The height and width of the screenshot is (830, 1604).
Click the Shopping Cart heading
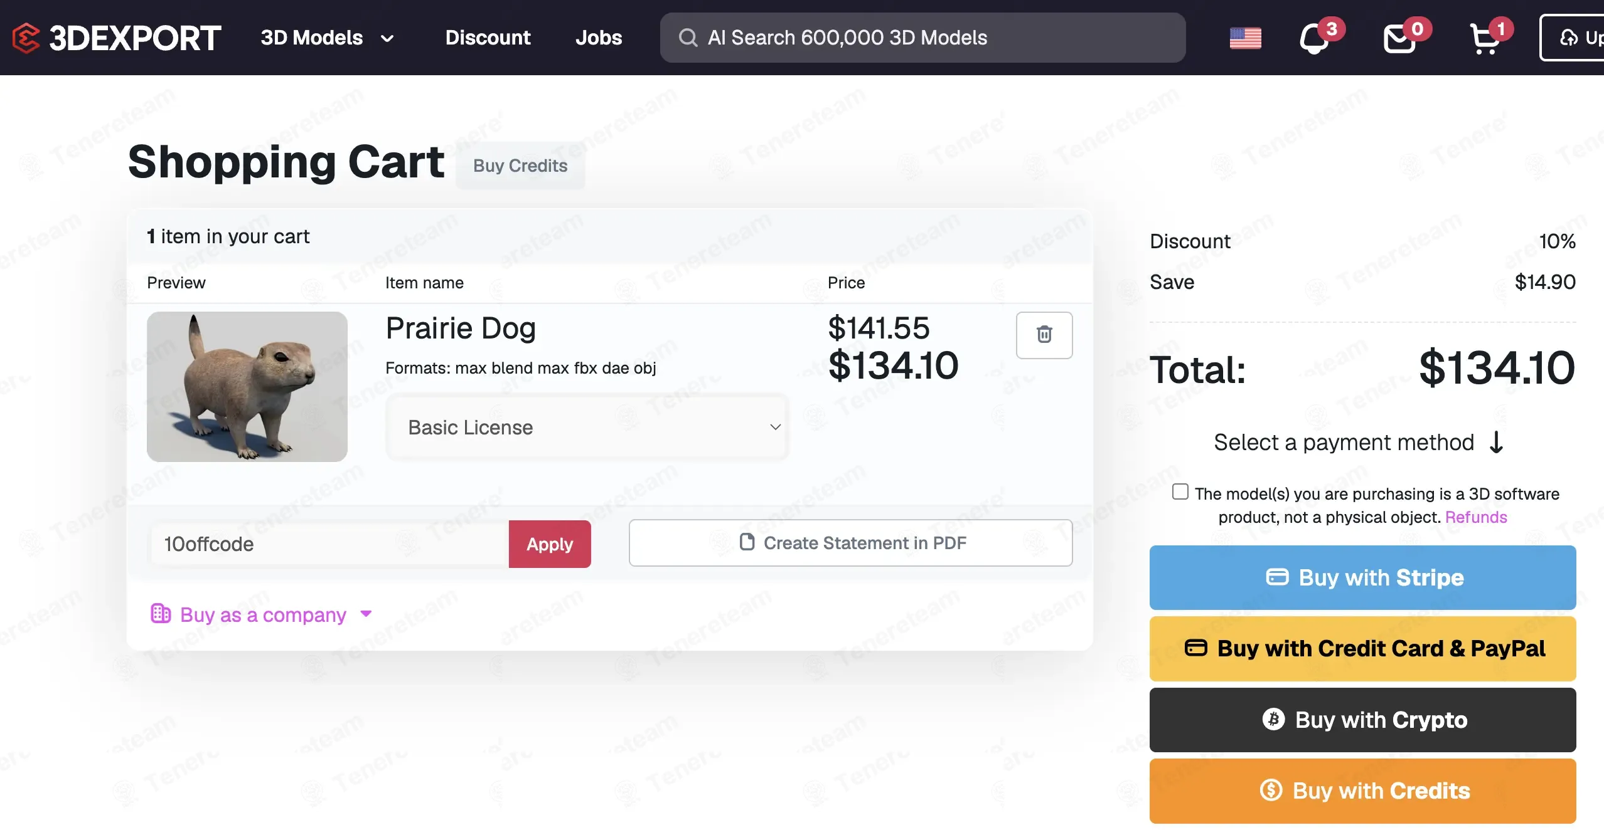point(286,162)
